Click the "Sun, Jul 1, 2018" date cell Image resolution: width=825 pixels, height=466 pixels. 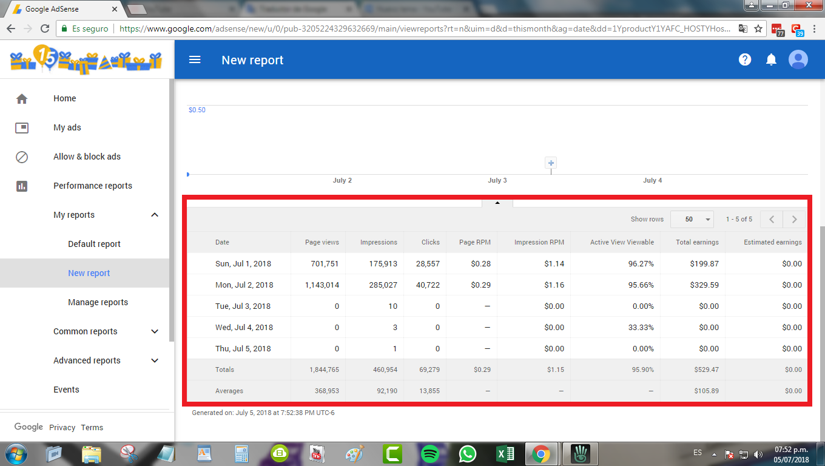tap(243, 263)
